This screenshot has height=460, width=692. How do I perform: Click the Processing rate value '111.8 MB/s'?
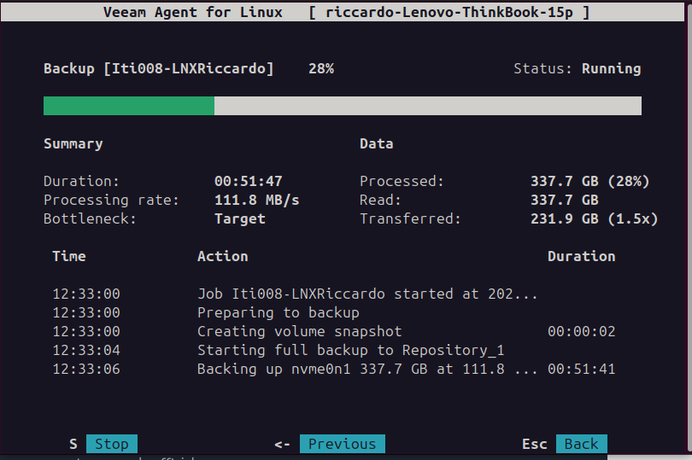[257, 201]
